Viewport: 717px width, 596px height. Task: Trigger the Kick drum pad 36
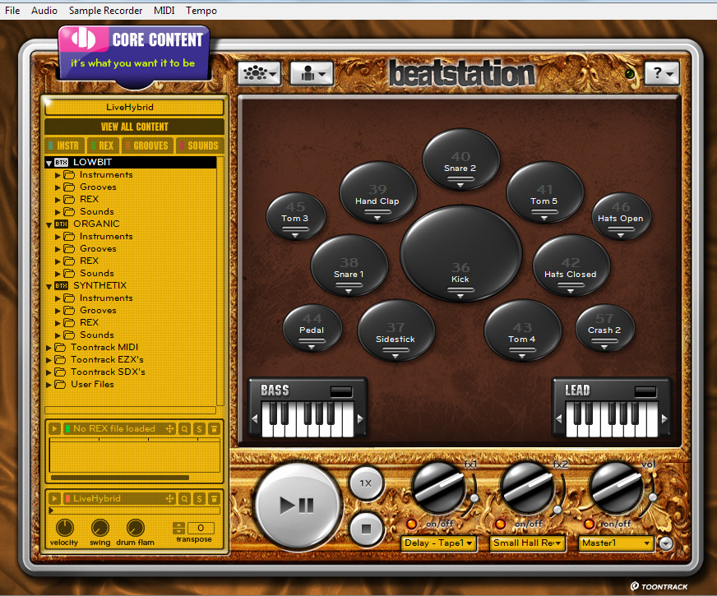tap(461, 254)
